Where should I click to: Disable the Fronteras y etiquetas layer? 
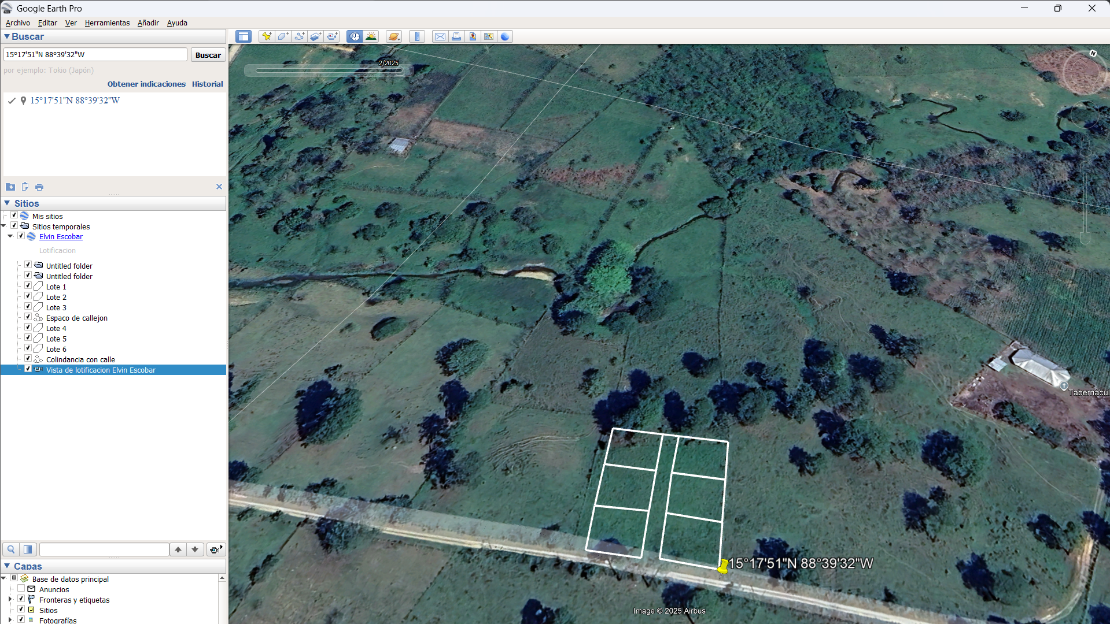(21, 599)
